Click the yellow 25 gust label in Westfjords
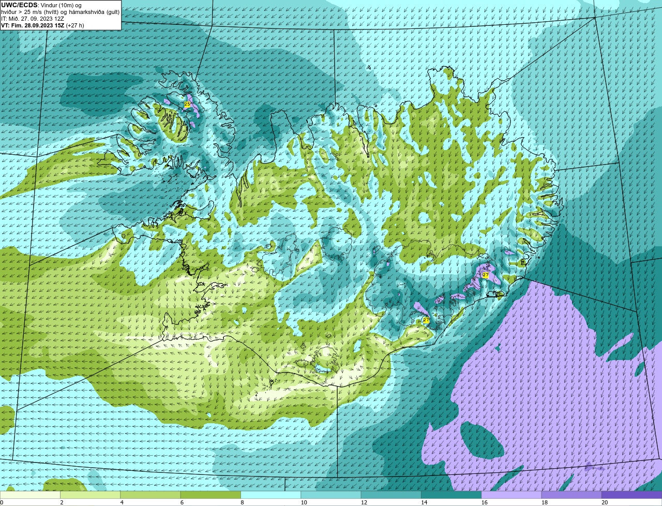This screenshot has width=662, height=506. [x=187, y=104]
